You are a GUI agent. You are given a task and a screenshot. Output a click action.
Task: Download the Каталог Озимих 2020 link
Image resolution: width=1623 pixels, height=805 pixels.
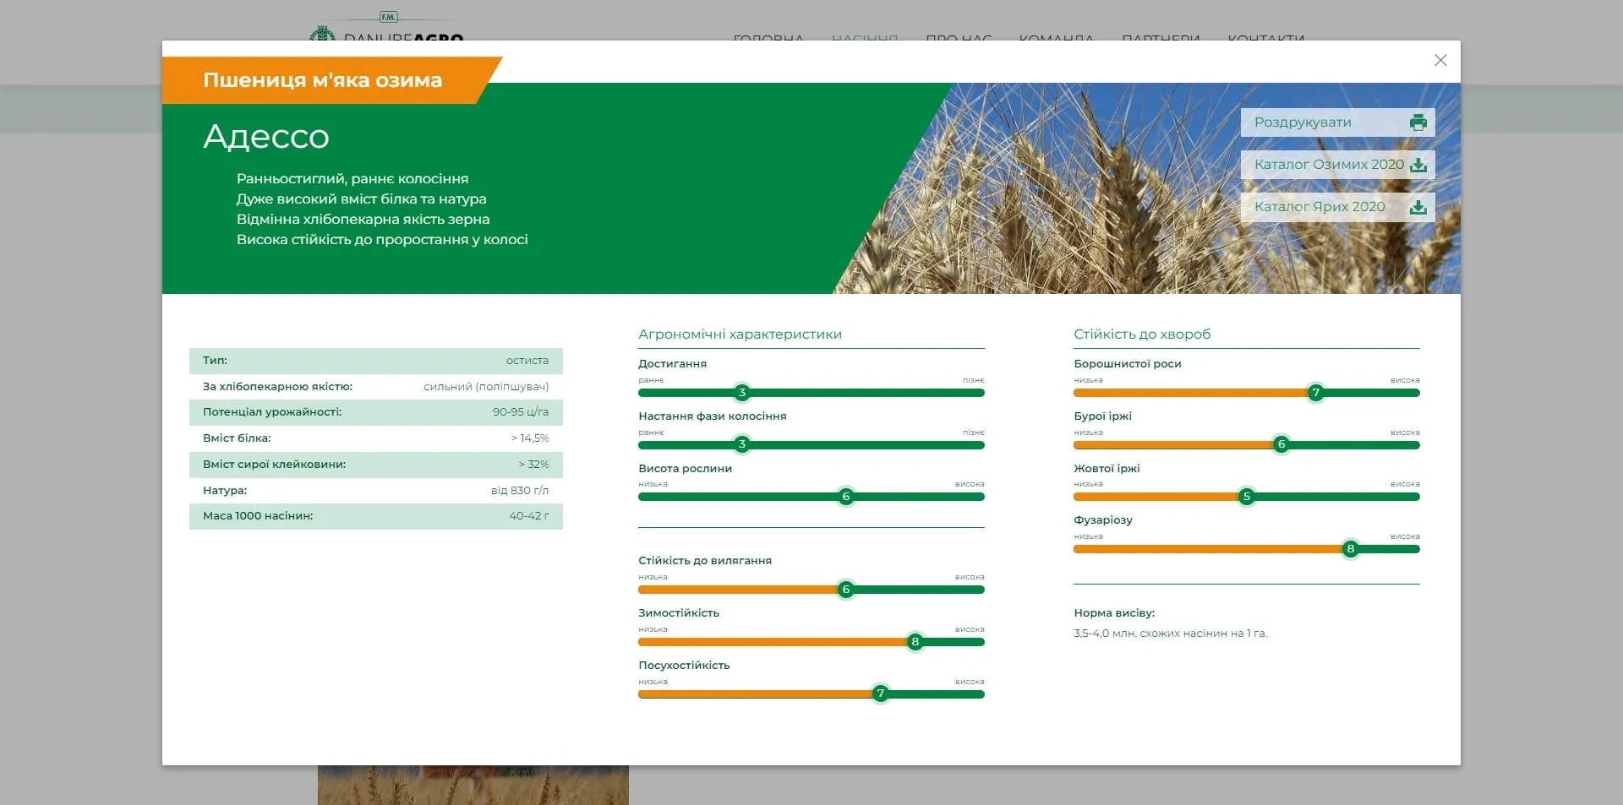(1328, 165)
